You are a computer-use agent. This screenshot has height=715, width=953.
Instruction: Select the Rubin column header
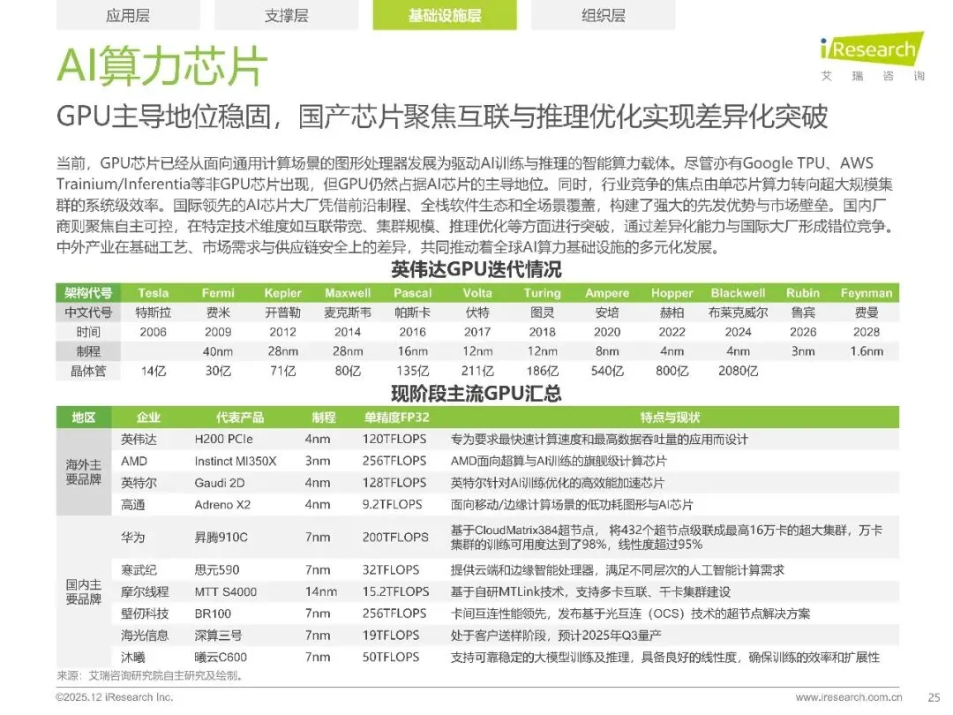pos(803,292)
